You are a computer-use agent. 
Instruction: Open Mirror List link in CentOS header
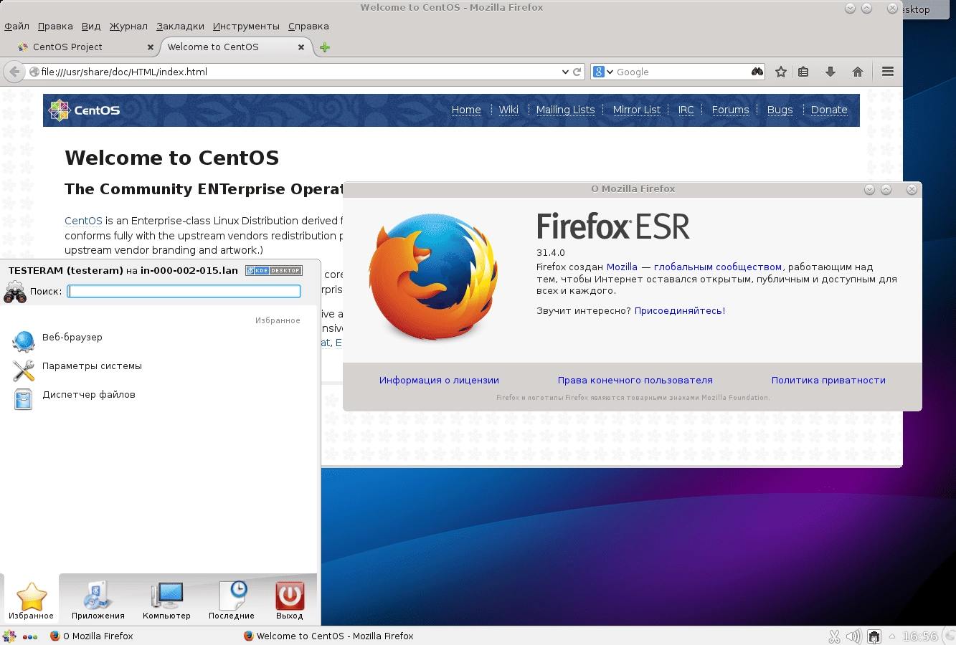pos(637,110)
